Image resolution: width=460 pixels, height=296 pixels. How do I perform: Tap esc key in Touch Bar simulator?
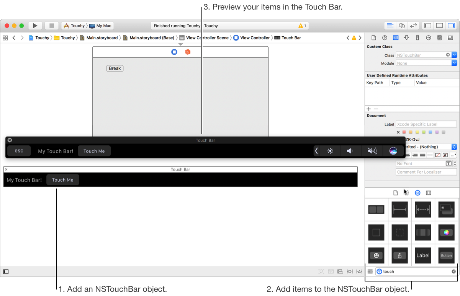[x=19, y=151]
